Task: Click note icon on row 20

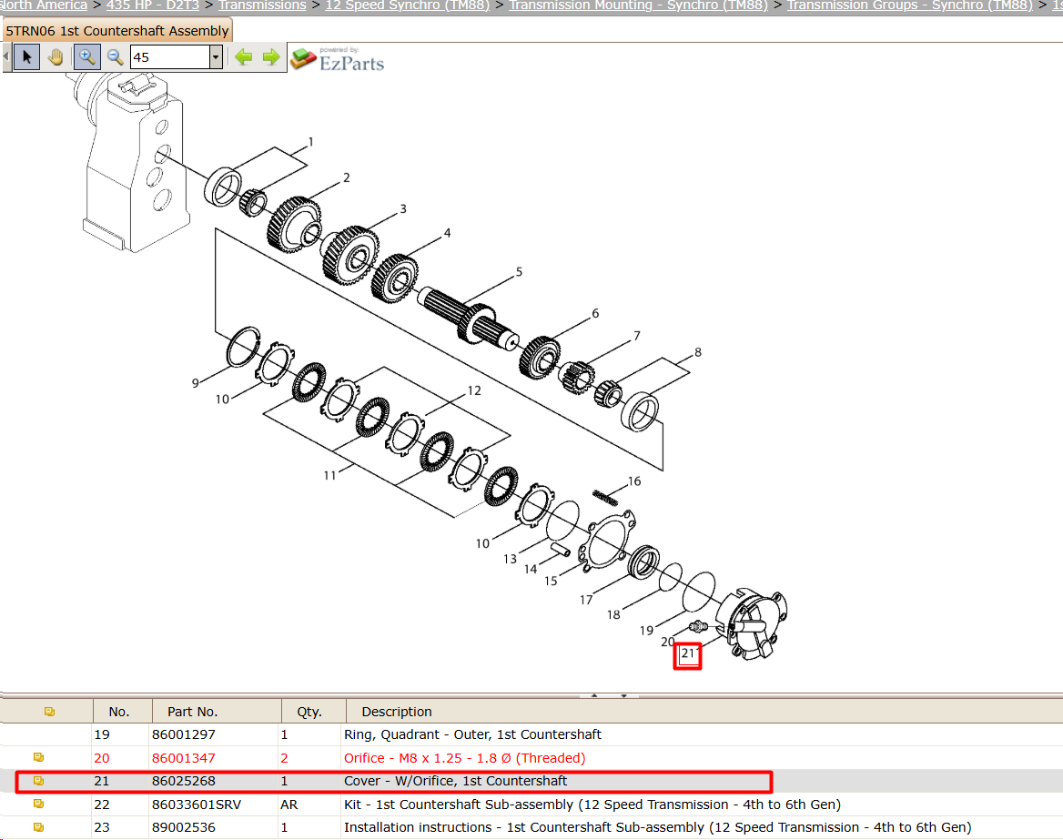Action: (x=38, y=757)
